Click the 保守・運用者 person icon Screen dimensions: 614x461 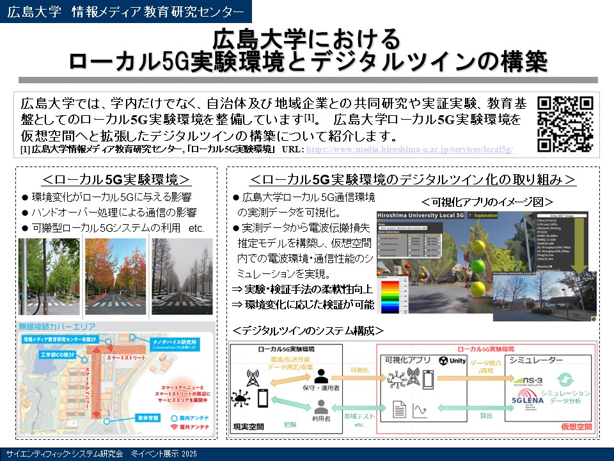(321, 376)
